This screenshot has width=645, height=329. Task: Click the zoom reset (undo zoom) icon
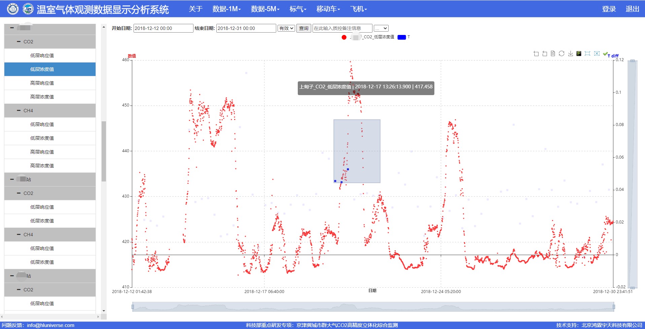(x=545, y=54)
